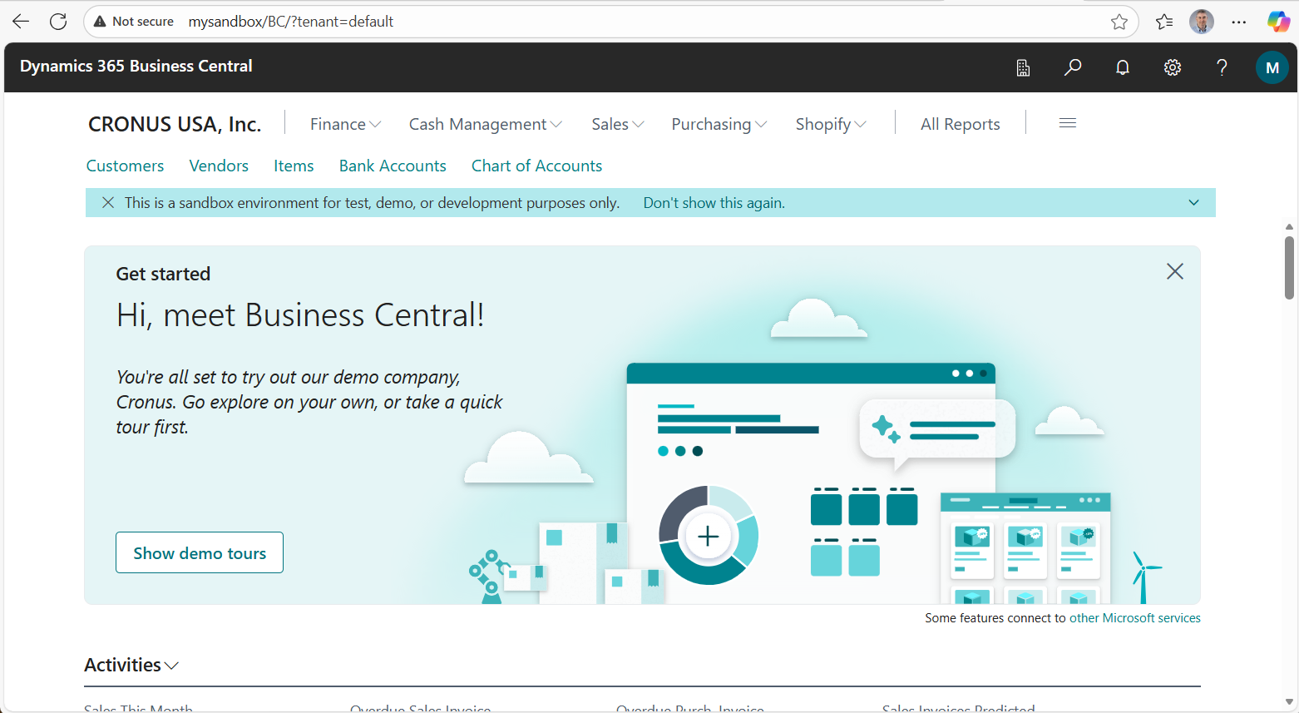Open the Purchasing dropdown menu

[719, 124]
